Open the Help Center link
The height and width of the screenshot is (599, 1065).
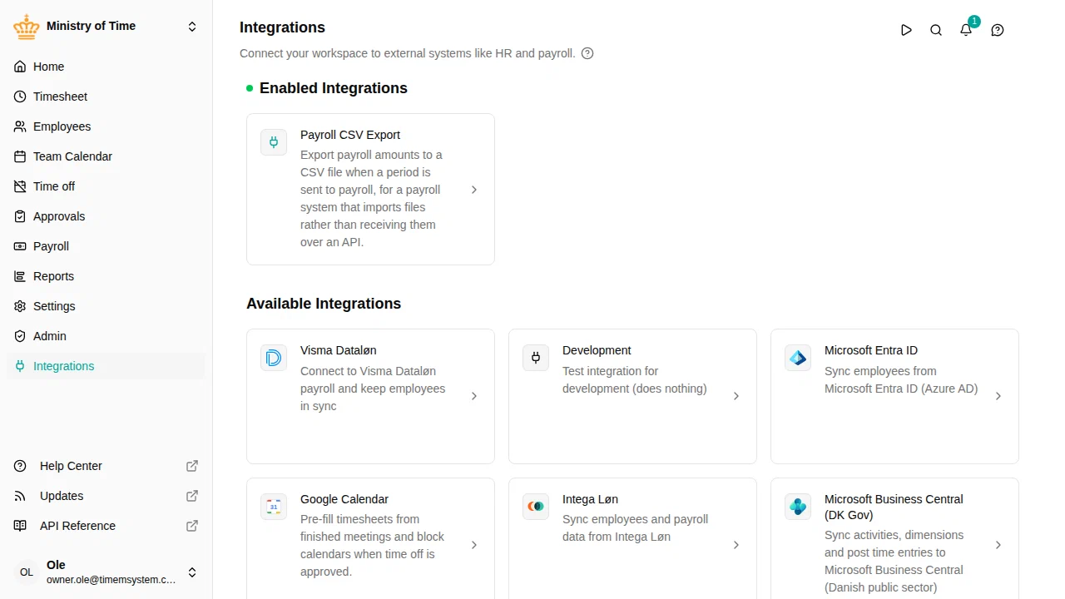(x=106, y=466)
